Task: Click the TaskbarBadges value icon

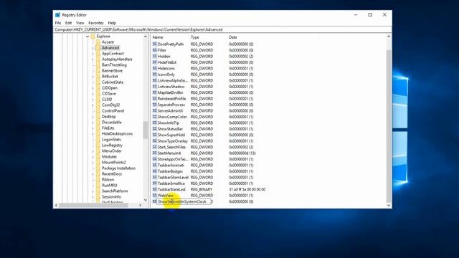Action: (x=155, y=171)
